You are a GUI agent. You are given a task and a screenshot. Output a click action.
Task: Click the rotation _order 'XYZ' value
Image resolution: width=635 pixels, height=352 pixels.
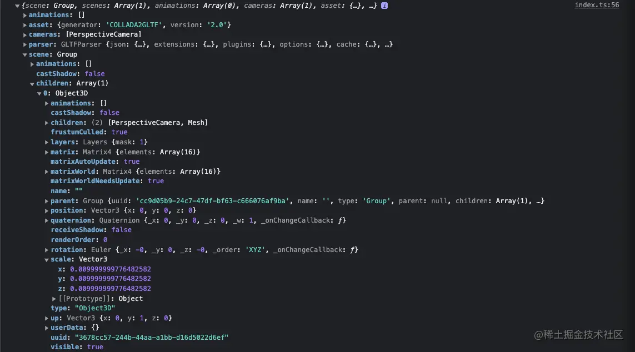255,250
